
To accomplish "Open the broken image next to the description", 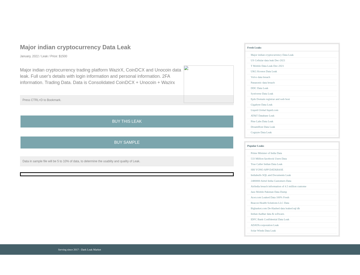I will point(209,84).
